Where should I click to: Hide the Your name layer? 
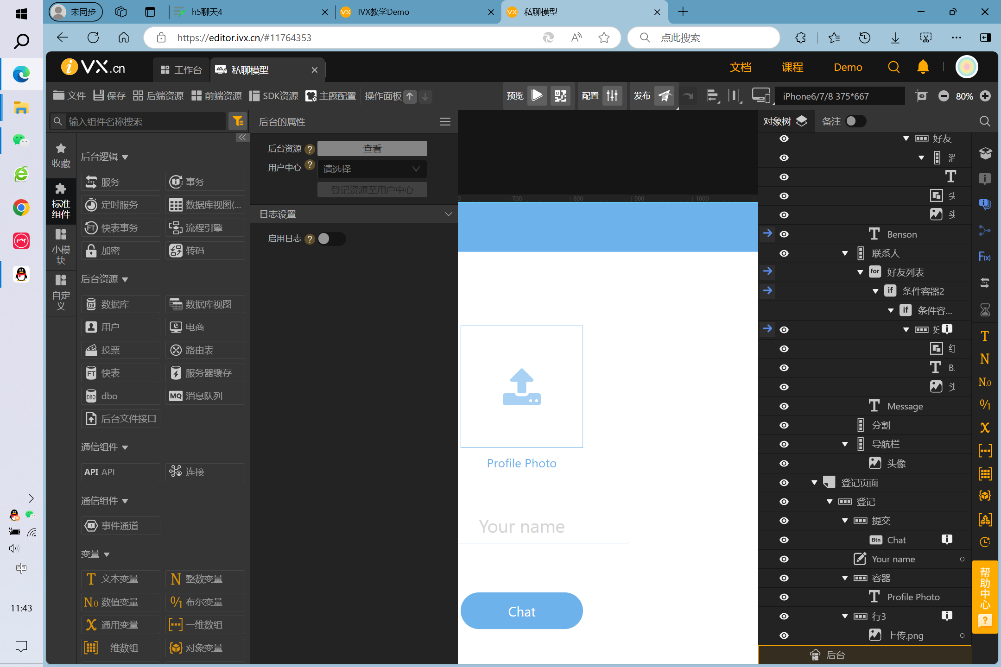pos(784,559)
